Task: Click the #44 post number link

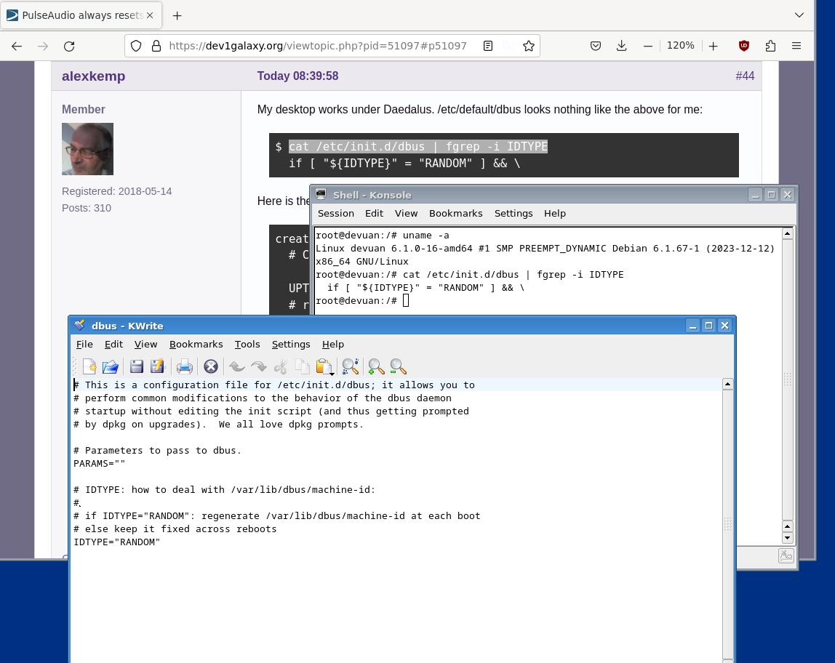Action: 745,76
